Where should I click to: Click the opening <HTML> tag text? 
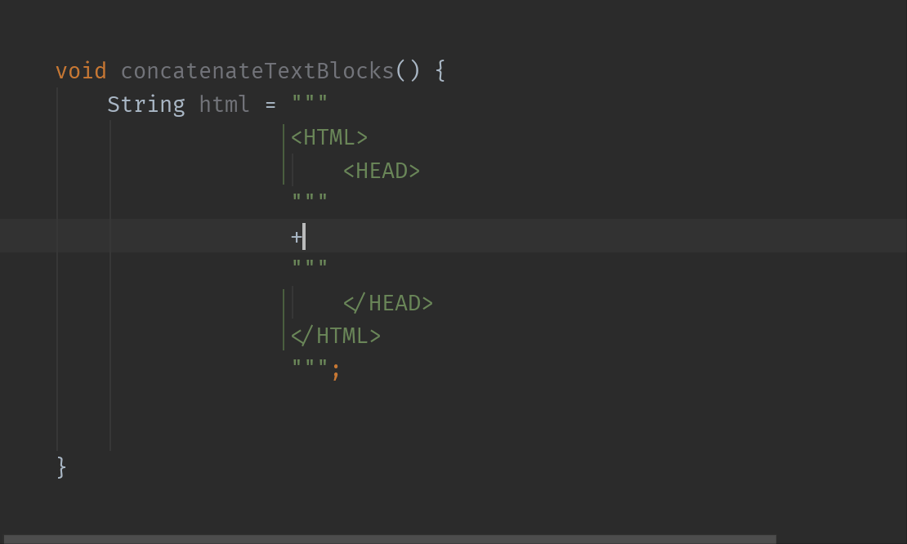329,137
